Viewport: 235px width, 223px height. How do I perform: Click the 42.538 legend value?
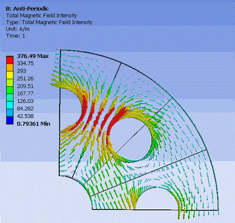tap(25, 116)
